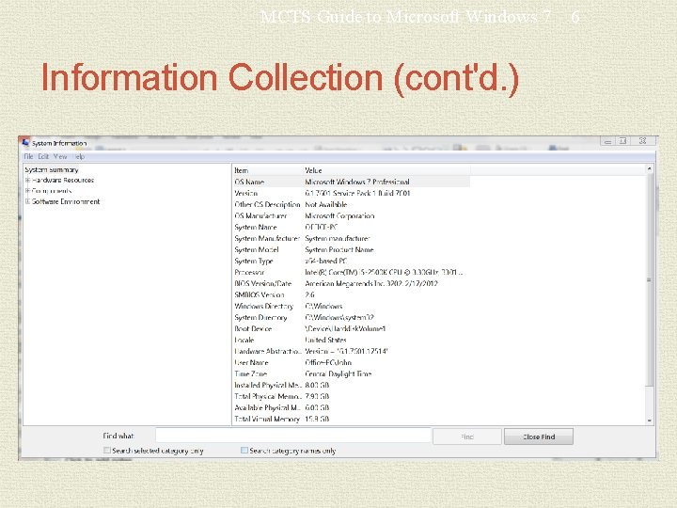Open the Help menu

79,156
